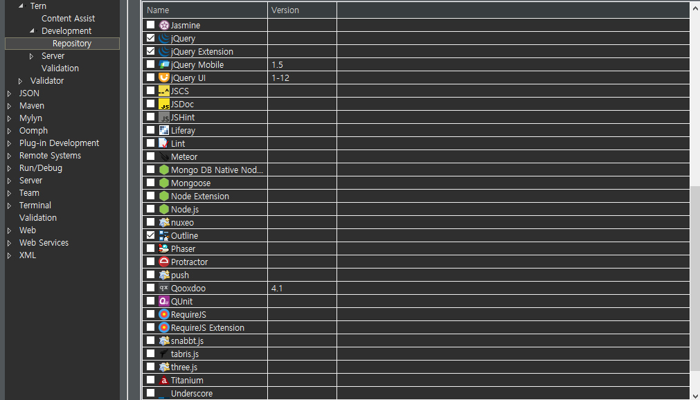Open the Remote Systems preferences
Image resolution: width=700 pixels, height=400 pixels.
[50, 155]
